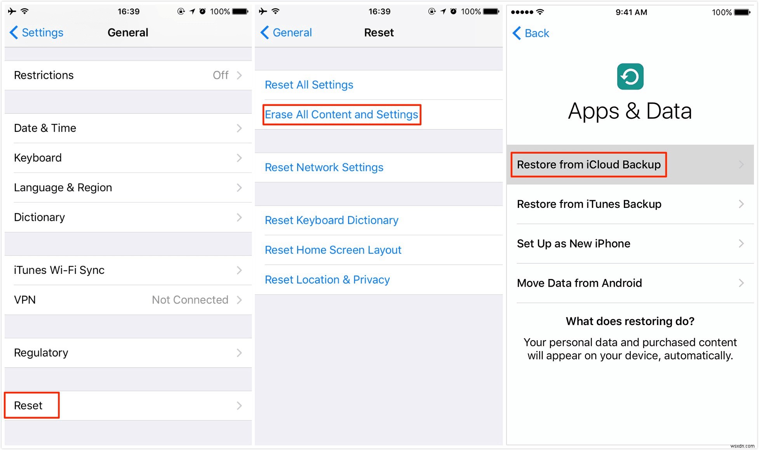The height and width of the screenshot is (450, 759).
Task: Expand the Keyboard settings
Action: click(x=126, y=157)
